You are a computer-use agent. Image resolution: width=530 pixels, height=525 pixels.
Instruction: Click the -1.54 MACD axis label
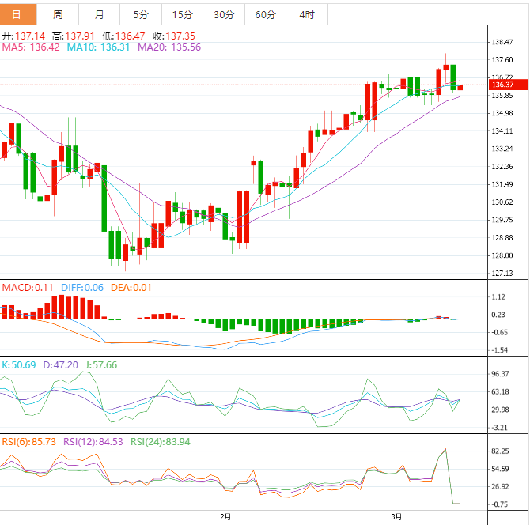[x=499, y=350]
